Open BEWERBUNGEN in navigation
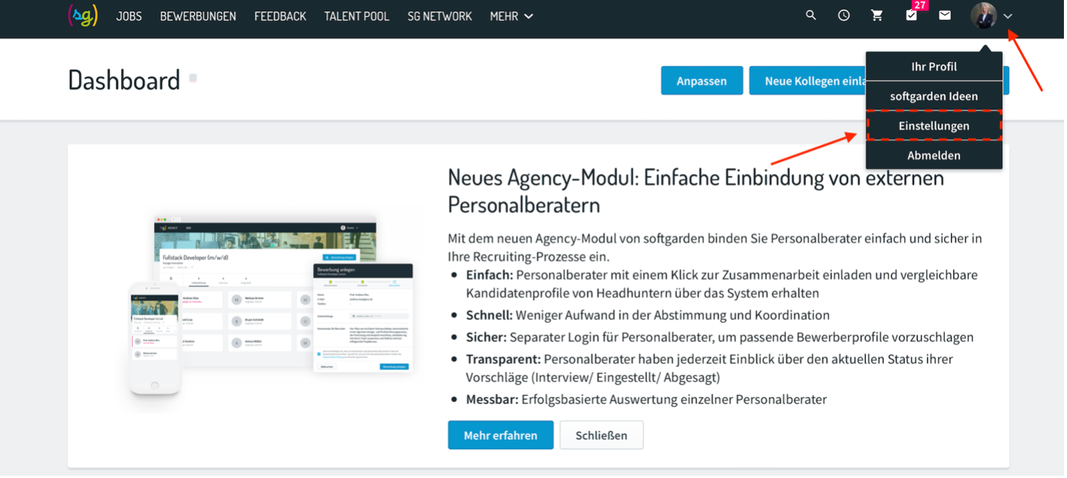1067x478 pixels. click(198, 16)
